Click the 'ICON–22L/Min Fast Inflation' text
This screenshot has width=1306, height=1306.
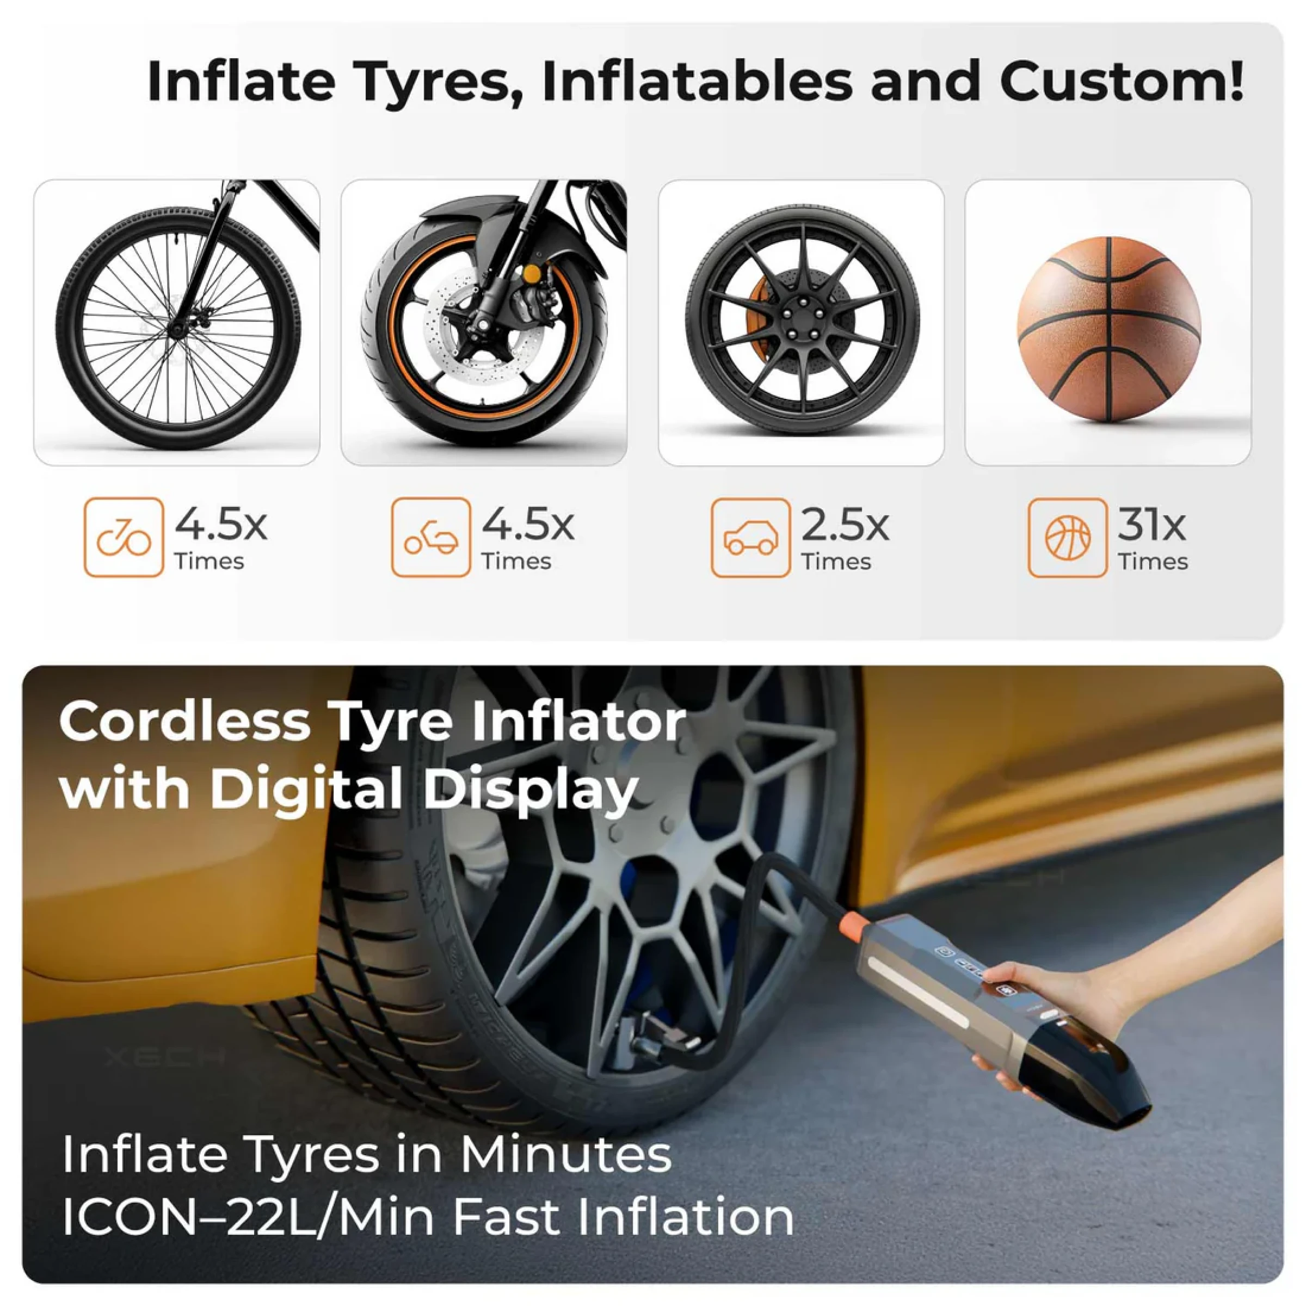pos(428,1217)
